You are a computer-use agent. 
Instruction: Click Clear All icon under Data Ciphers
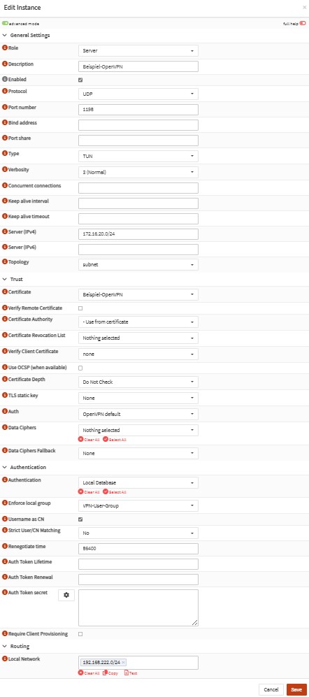pyautogui.click(x=80, y=439)
